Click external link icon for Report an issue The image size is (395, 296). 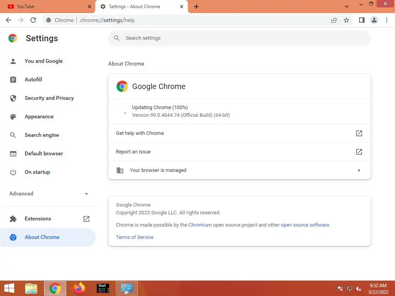359,152
